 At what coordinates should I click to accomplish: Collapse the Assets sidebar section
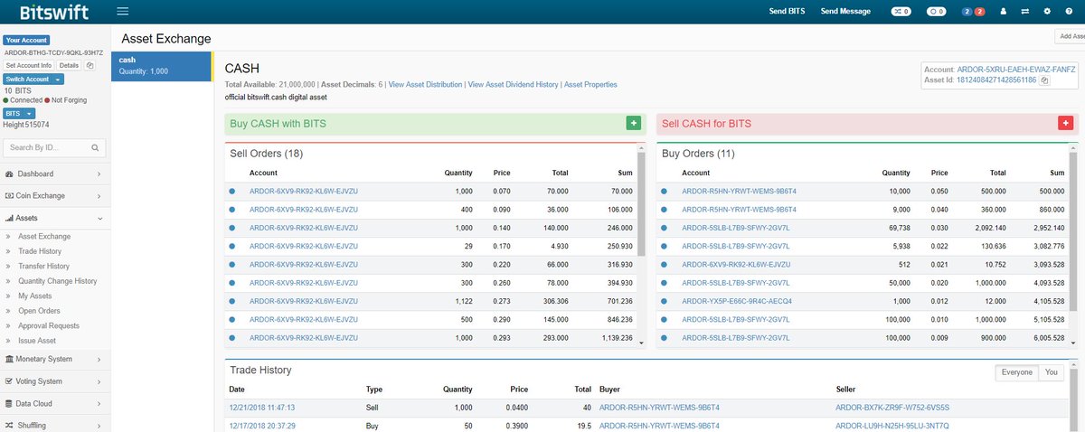click(x=54, y=218)
